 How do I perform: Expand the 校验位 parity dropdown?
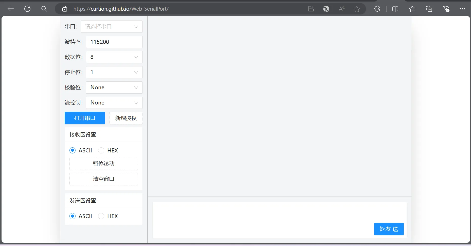tap(114, 87)
